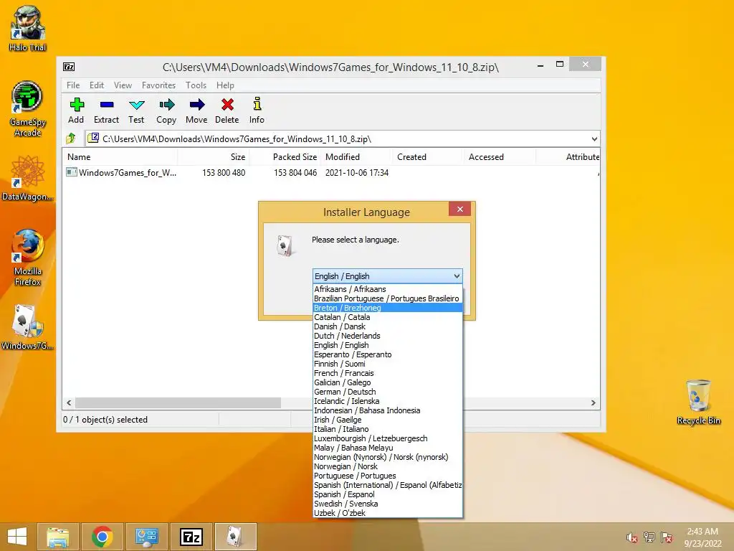Switch to 7-Zip taskbar button

click(191, 537)
